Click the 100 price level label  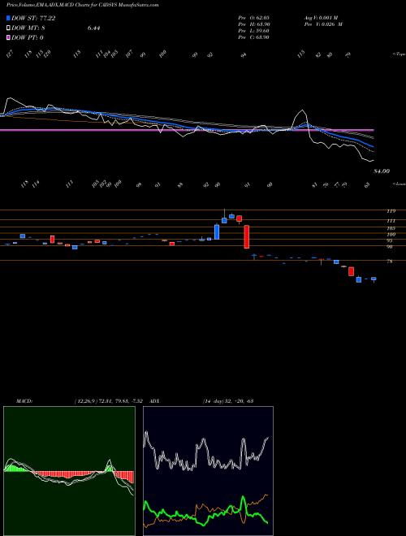(x=391, y=235)
